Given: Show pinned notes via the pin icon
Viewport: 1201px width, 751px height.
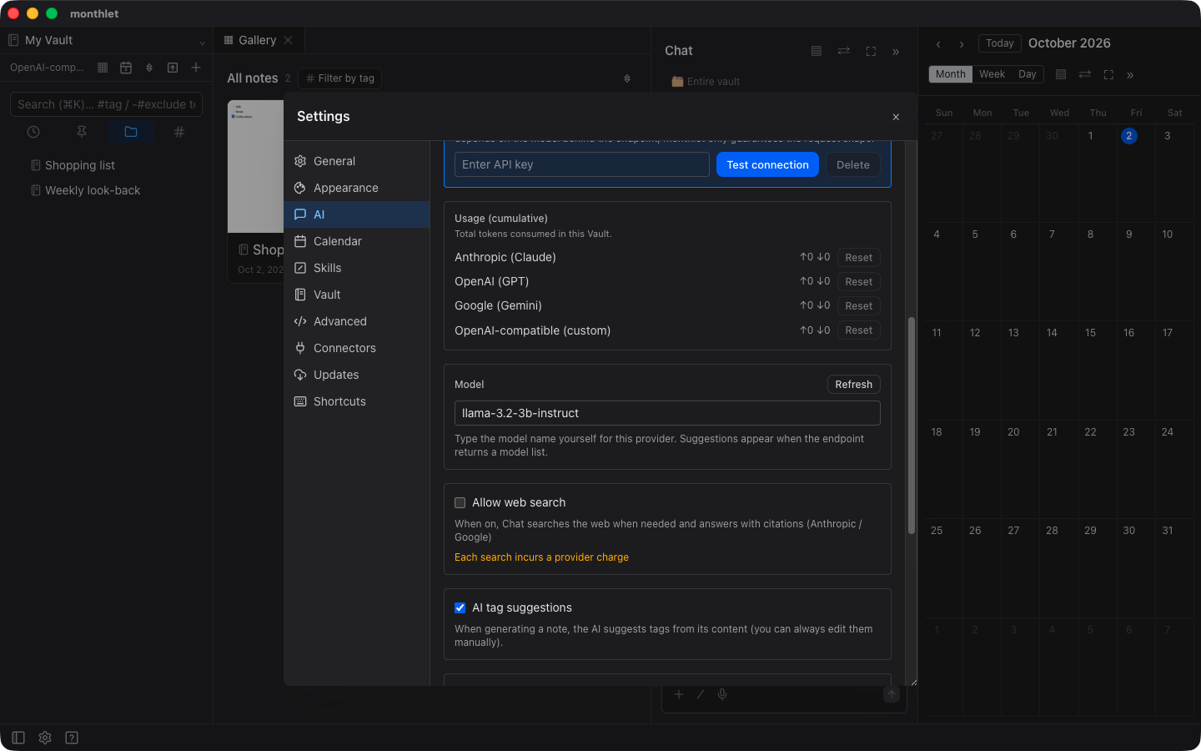Looking at the screenshot, I should 82,132.
